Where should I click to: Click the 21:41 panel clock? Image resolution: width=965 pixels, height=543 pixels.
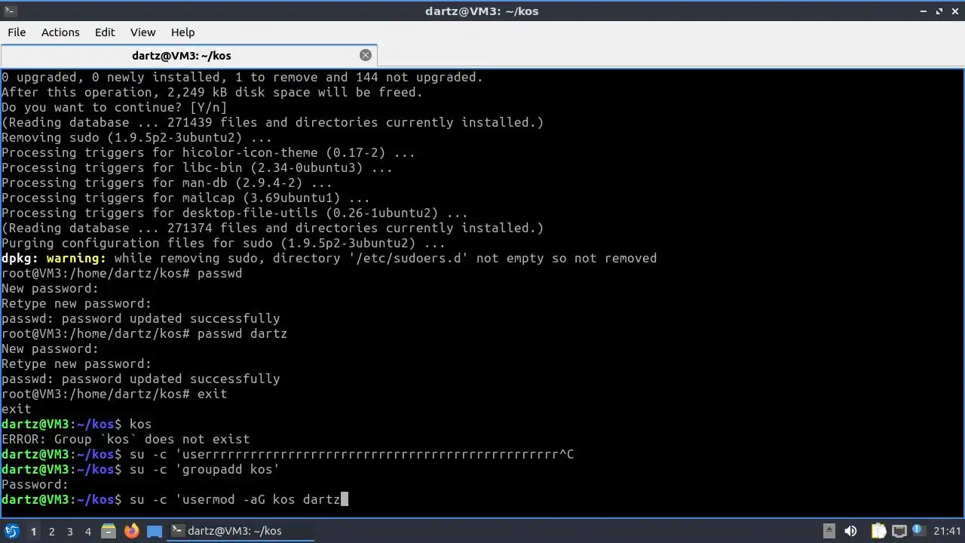click(948, 531)
